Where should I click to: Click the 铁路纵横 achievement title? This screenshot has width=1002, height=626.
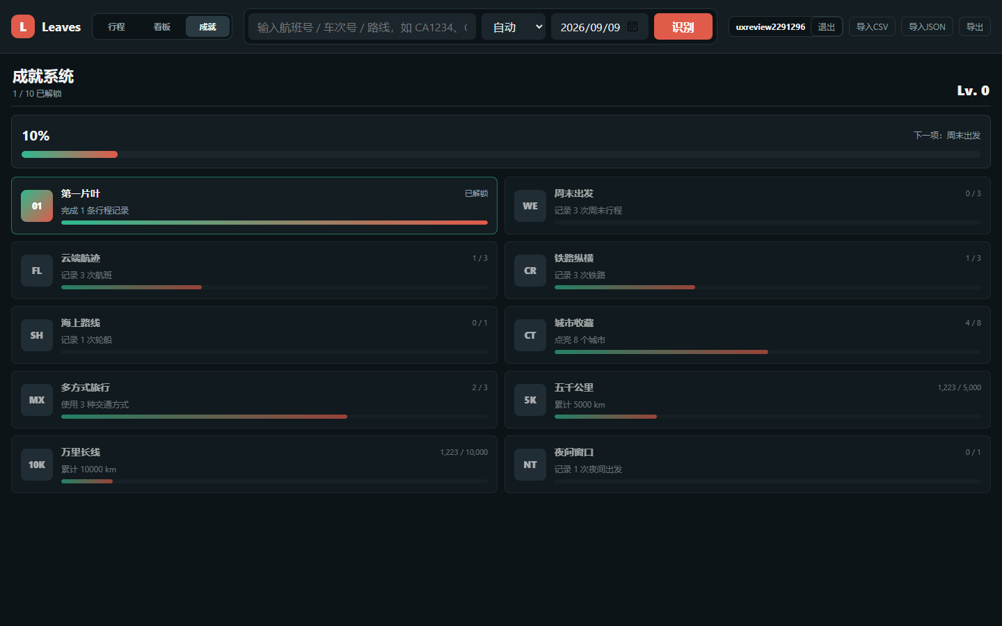[574, 258]
